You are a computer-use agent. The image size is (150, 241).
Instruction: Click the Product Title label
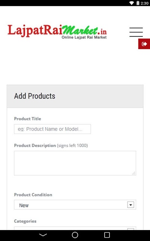point(27,119)
